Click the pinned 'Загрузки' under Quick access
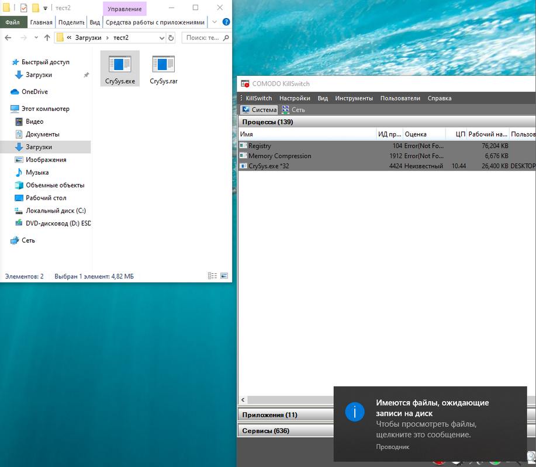Screen dimensions: 536x467 pos(39,75)
